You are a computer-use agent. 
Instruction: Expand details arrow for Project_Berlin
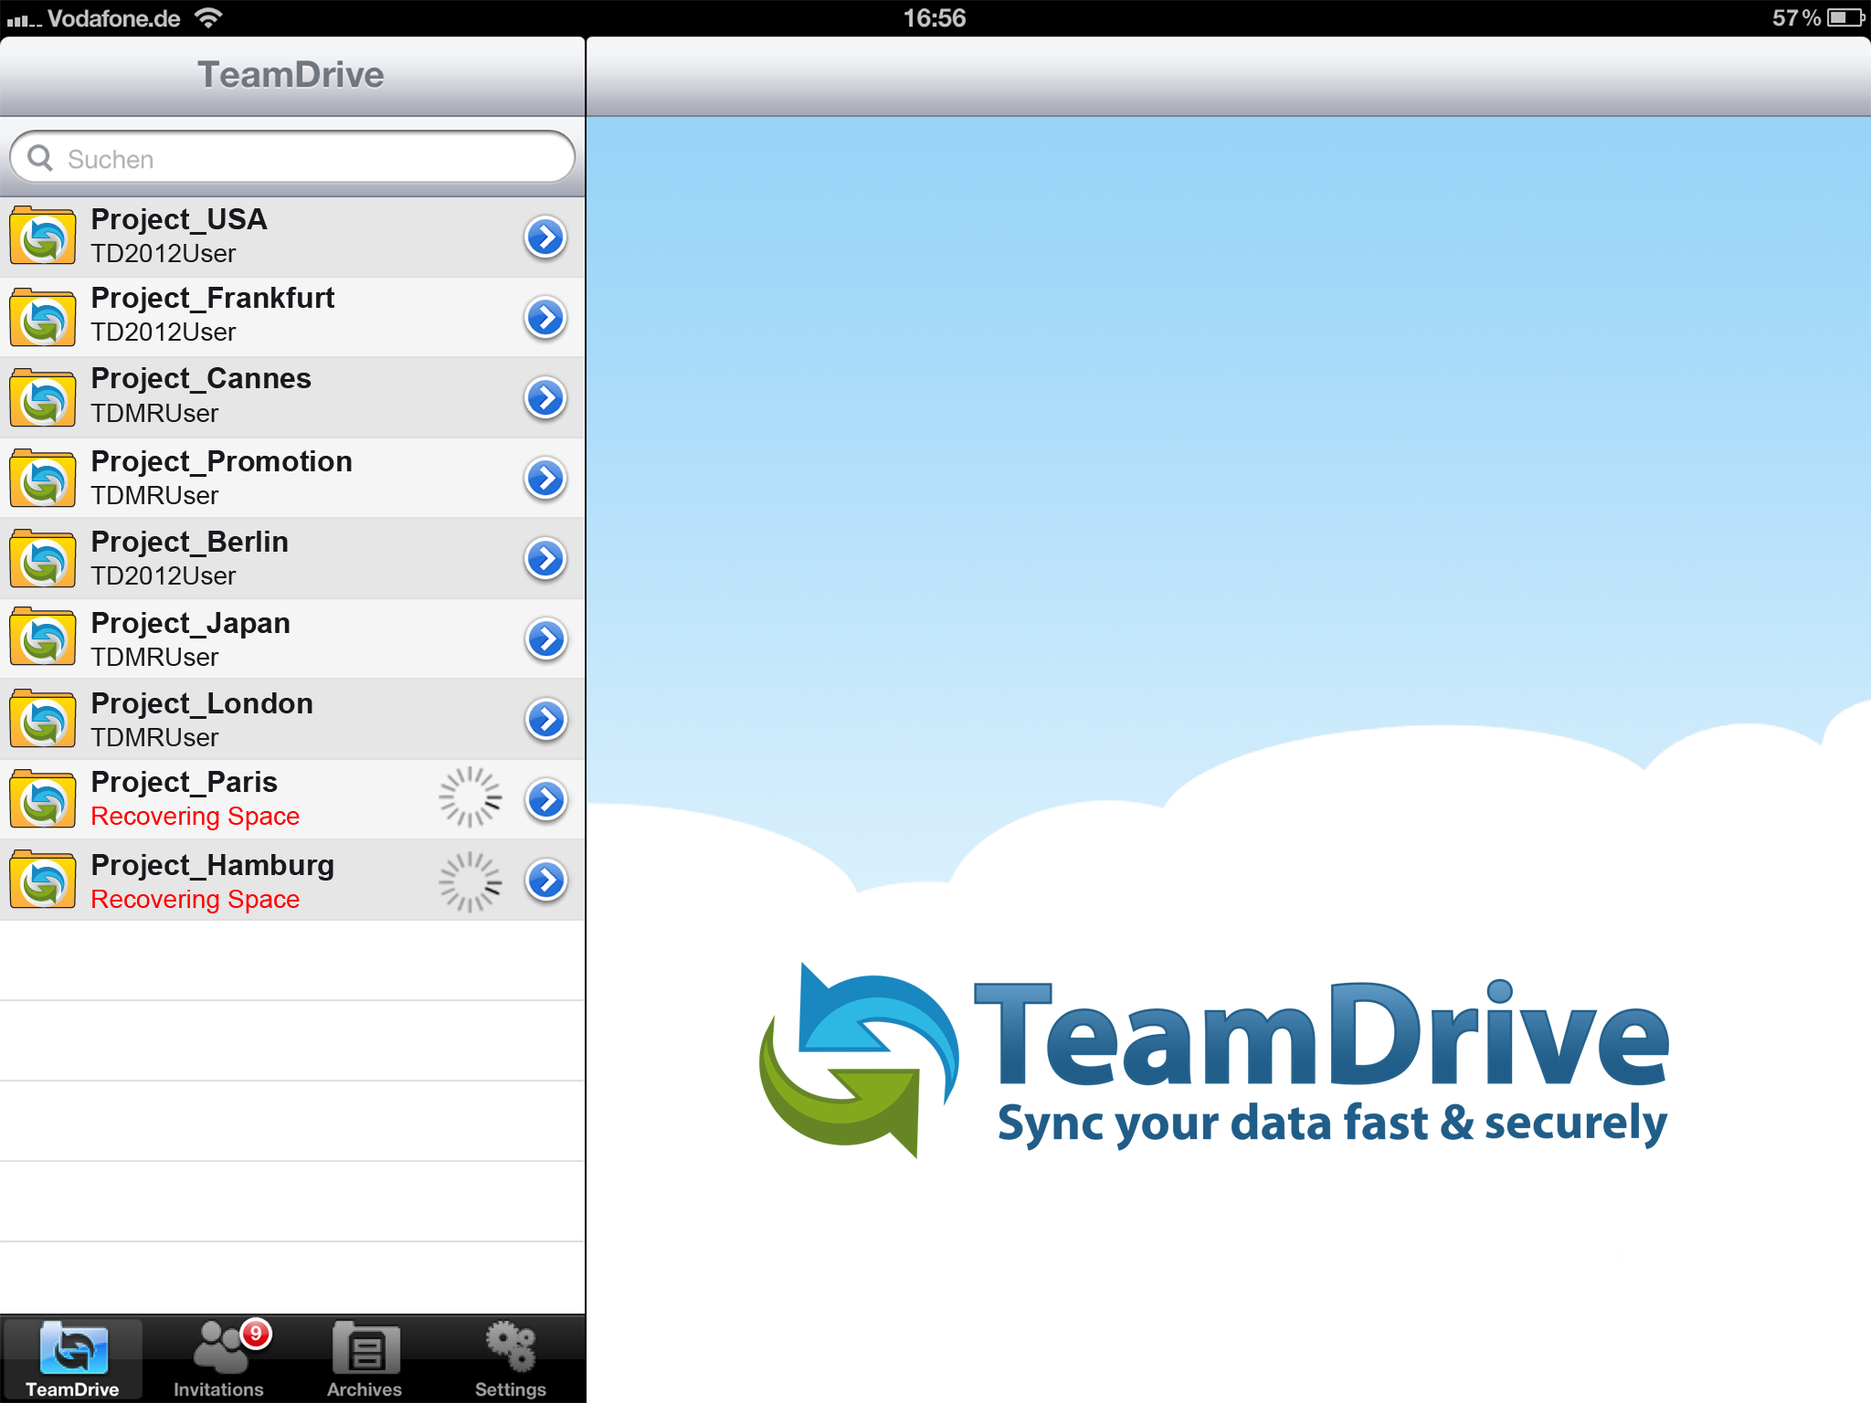[x=545, y=559]
